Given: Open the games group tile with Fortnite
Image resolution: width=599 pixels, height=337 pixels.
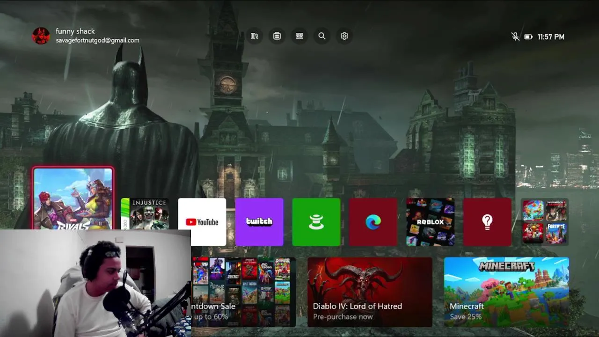Looking at the screenshot, I should point(545,222).
